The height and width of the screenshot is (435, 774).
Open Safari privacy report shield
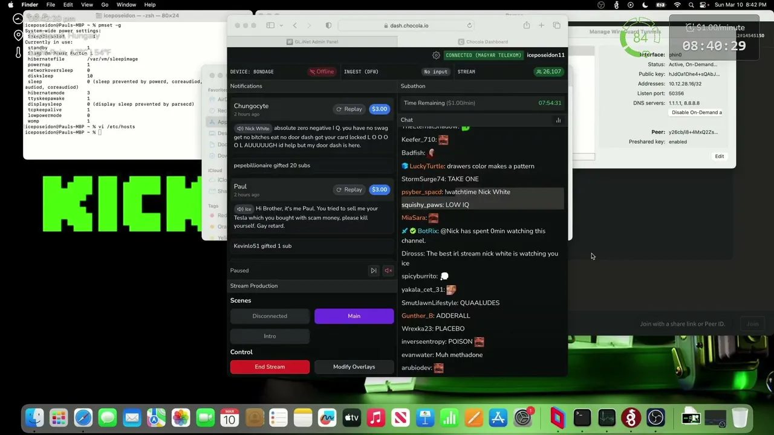click(x=328, y=25)
